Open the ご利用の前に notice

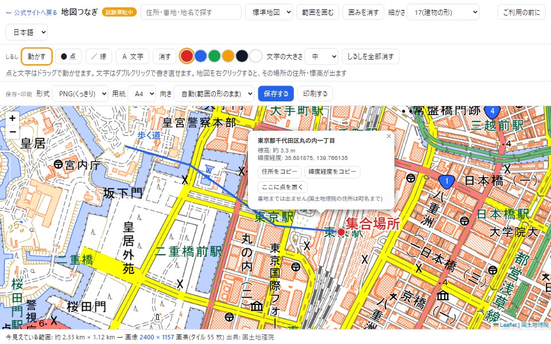click(522, 12)
